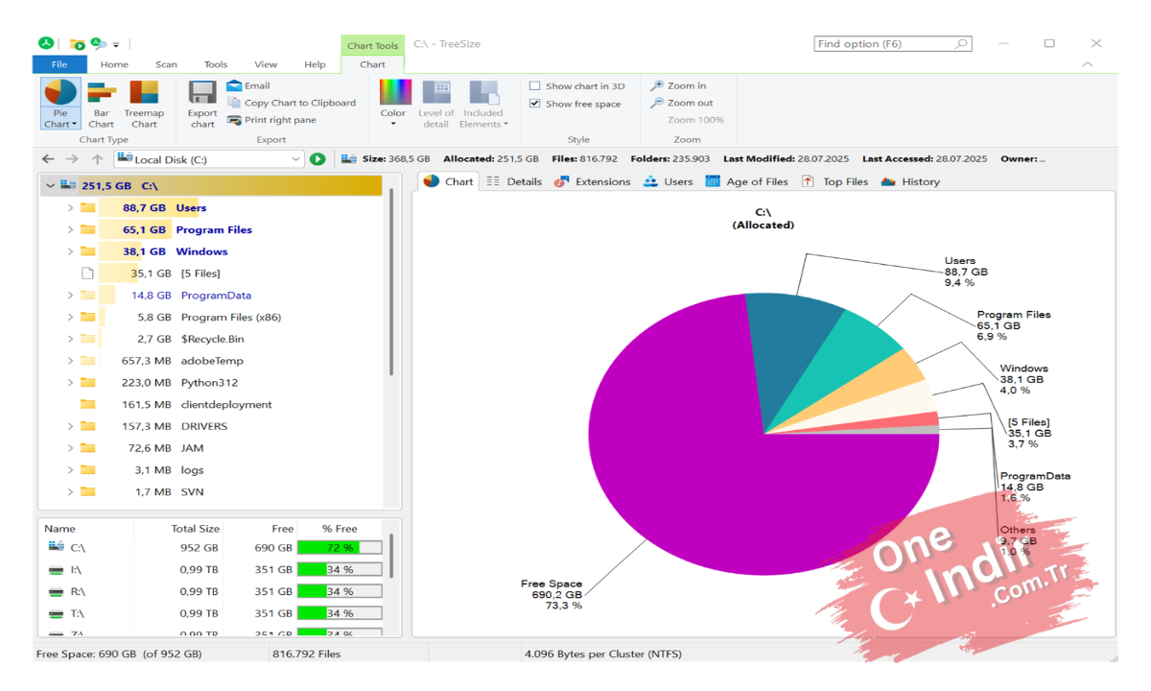Open the Extensions tab
Image resolution: width=1151 pixels, height=691 pixels.
tap(593, 181)
